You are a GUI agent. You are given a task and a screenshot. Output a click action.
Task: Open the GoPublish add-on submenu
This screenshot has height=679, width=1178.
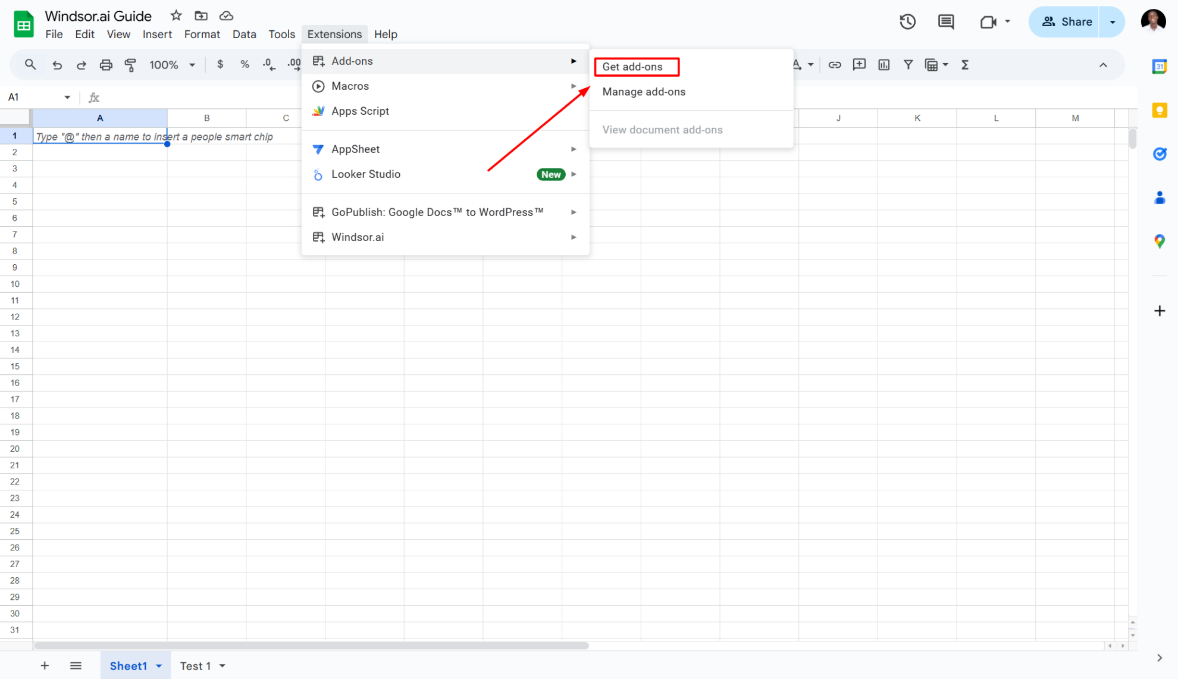click(x=445, y=212)
